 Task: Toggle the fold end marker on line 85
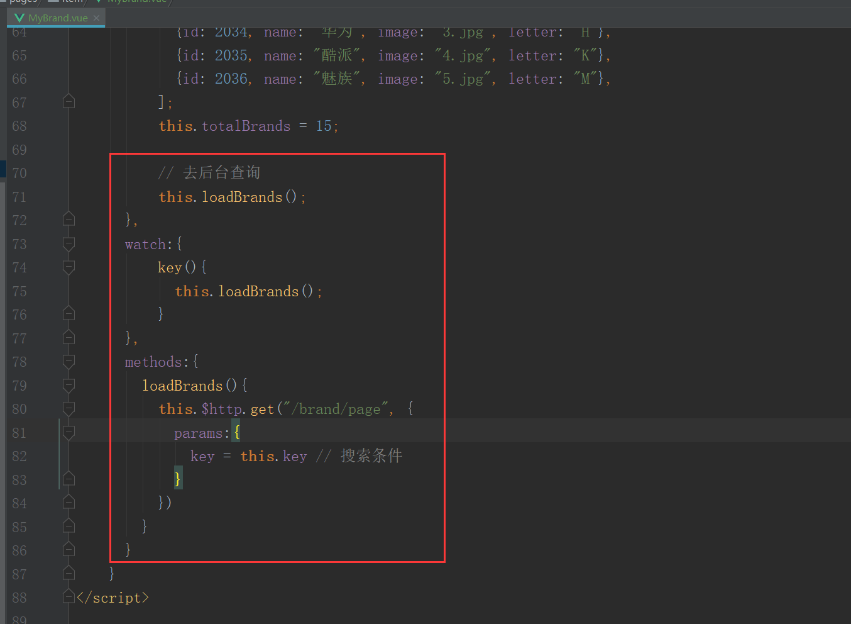(x=69, y=526)
